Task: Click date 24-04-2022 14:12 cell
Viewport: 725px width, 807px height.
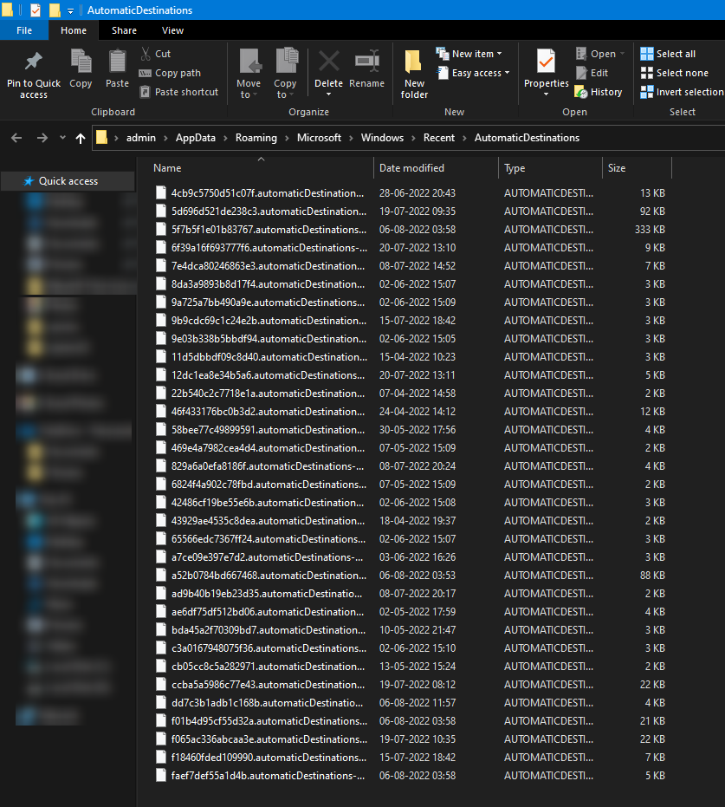Action: (417, 412)
